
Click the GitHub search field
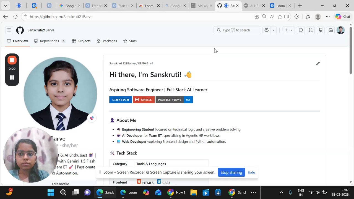pos(237,30)
